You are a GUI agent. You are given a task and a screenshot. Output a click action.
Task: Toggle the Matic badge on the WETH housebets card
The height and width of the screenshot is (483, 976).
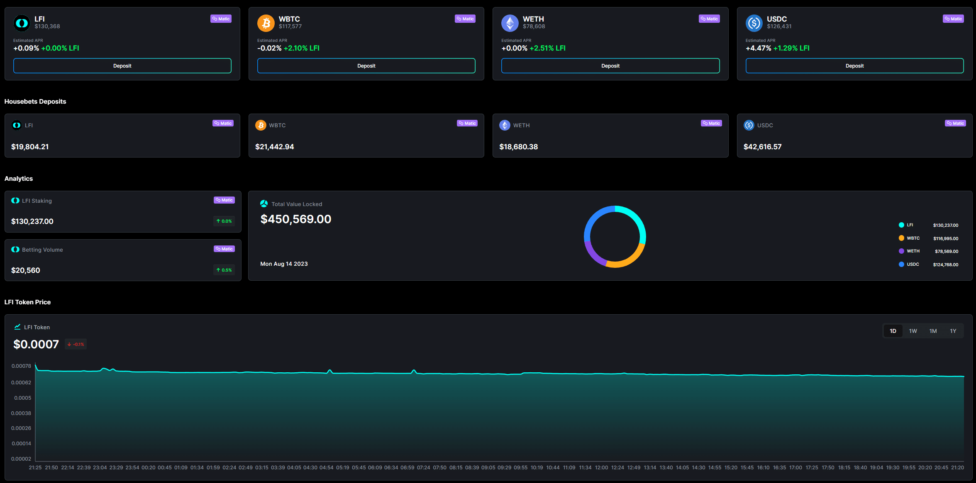click(x=711, y=123)
